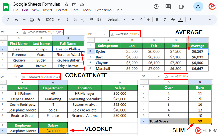Open the Edit menu
Screen dimensions: 218x135
click(x=25, y=10)
